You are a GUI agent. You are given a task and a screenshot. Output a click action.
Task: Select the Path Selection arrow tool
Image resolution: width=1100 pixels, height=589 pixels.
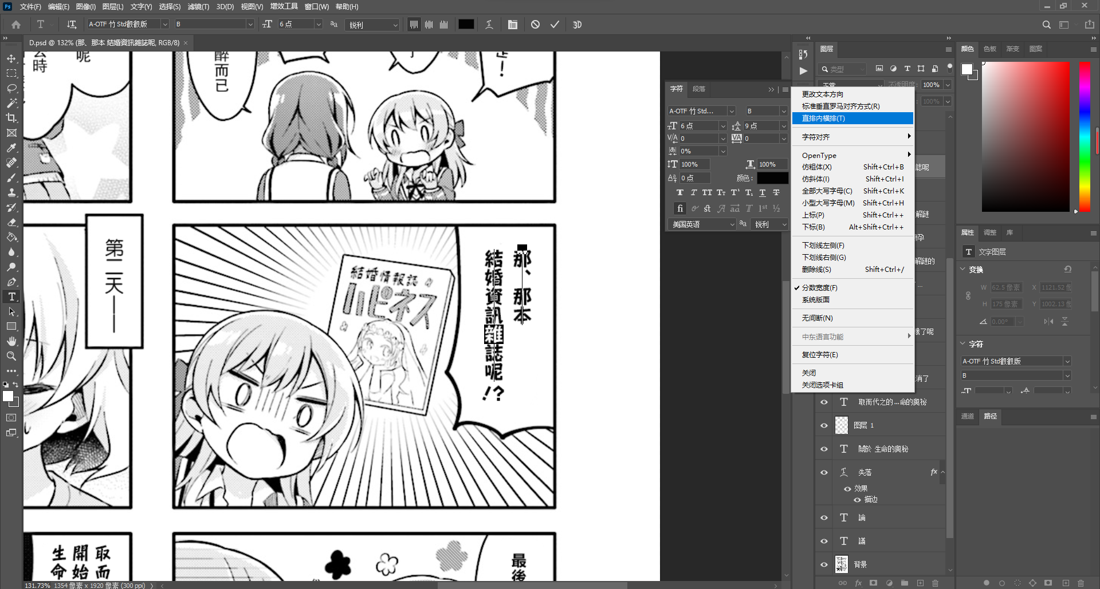(11, 311)
